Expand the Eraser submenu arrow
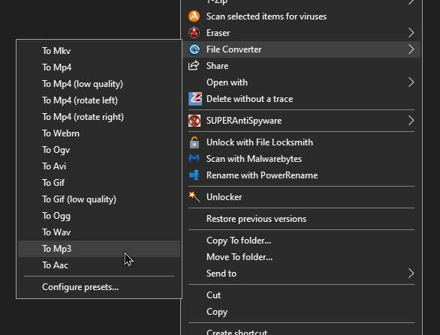Screen dimensions: 440x335 (x=411, y=33)
